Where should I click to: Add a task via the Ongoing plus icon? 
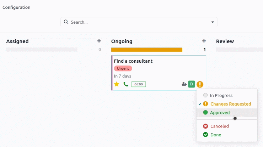tap(204, 41)
